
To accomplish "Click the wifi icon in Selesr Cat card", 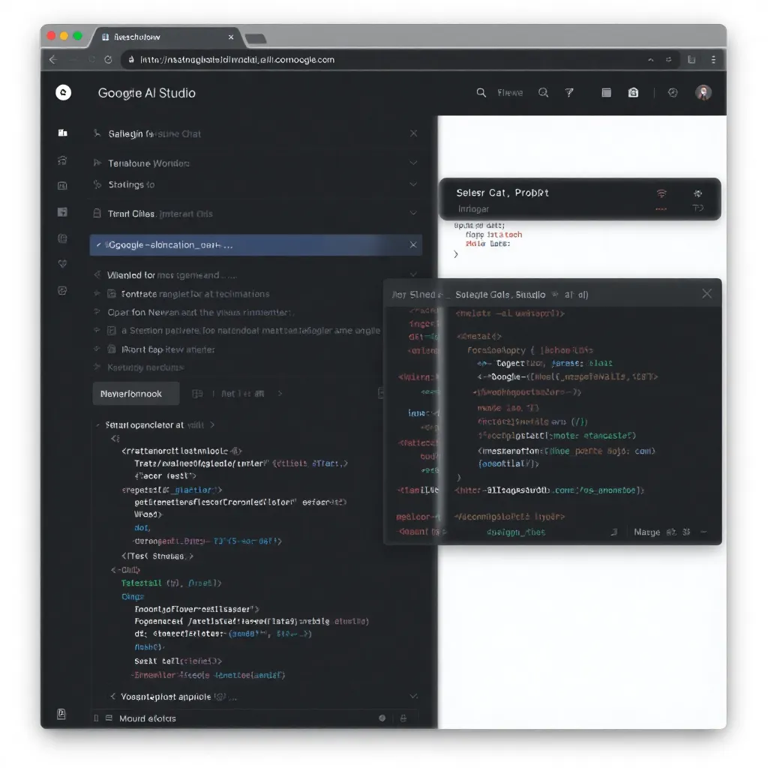I will (661, 193).
